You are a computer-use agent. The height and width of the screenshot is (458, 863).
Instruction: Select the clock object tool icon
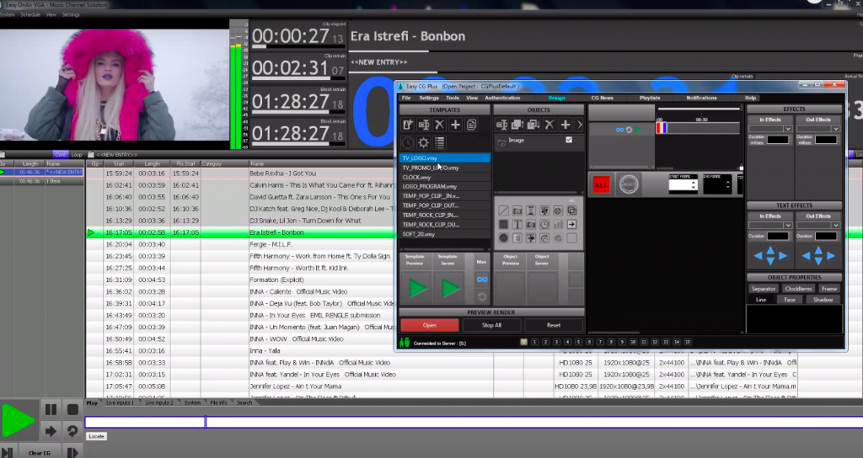coord(544,225)
